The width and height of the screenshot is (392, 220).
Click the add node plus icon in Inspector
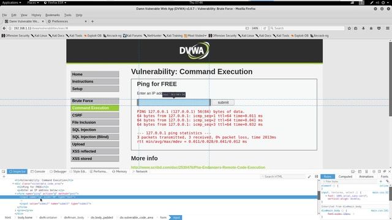point(4,177)
